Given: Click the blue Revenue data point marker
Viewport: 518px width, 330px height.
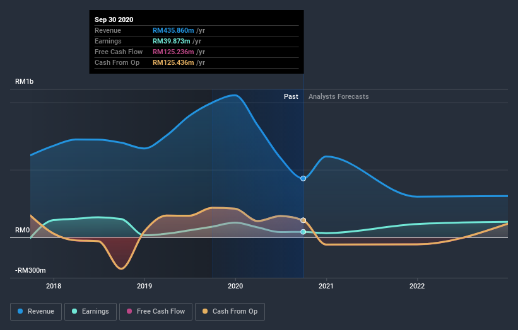Looking at the screenshot, I should coord(303,178).
